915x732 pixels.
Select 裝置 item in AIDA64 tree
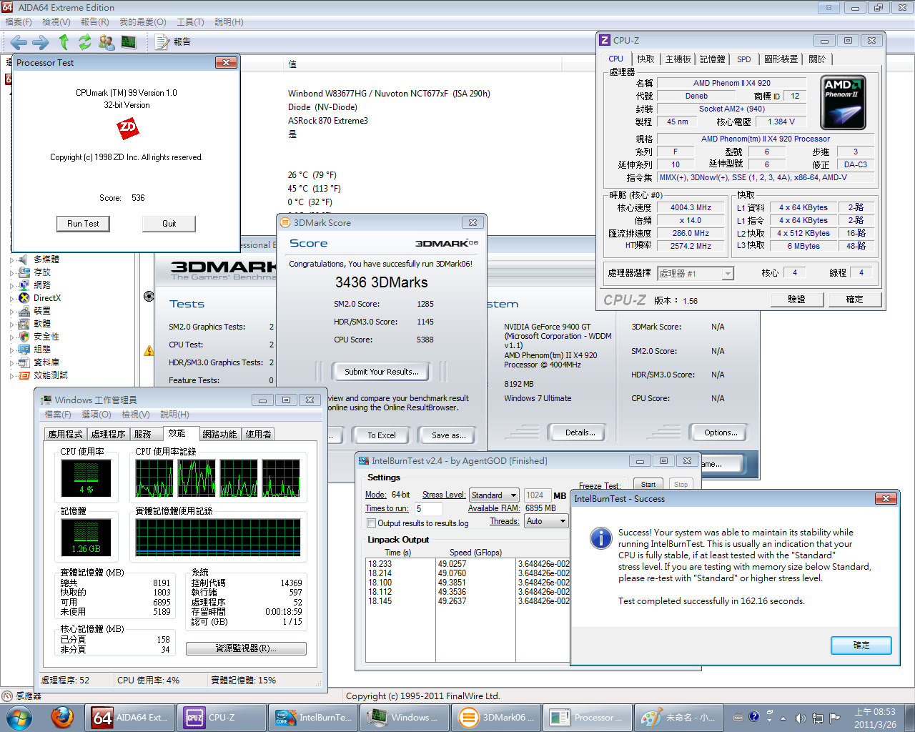coord(42,311)
